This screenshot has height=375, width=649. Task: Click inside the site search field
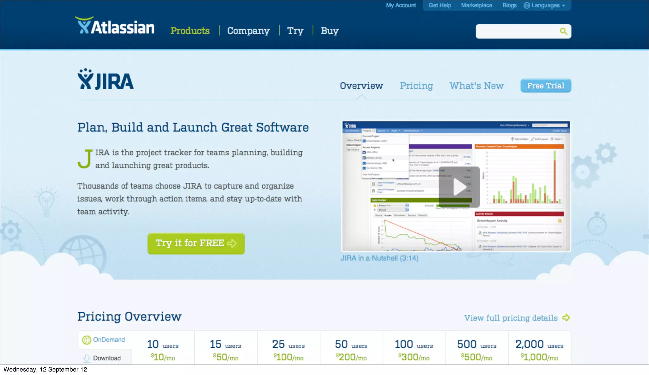(x=517, y=31)
